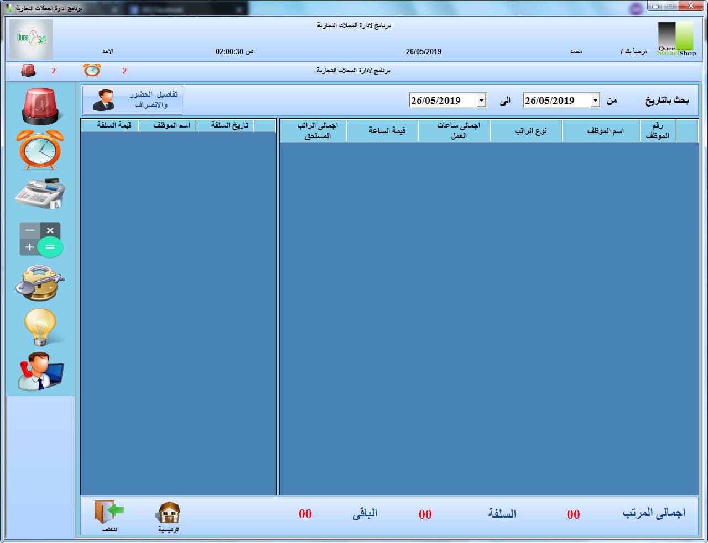This screenshot has width=708, height=543.
Task: Click the padlock and keys icon
Action: coord(40,283)
